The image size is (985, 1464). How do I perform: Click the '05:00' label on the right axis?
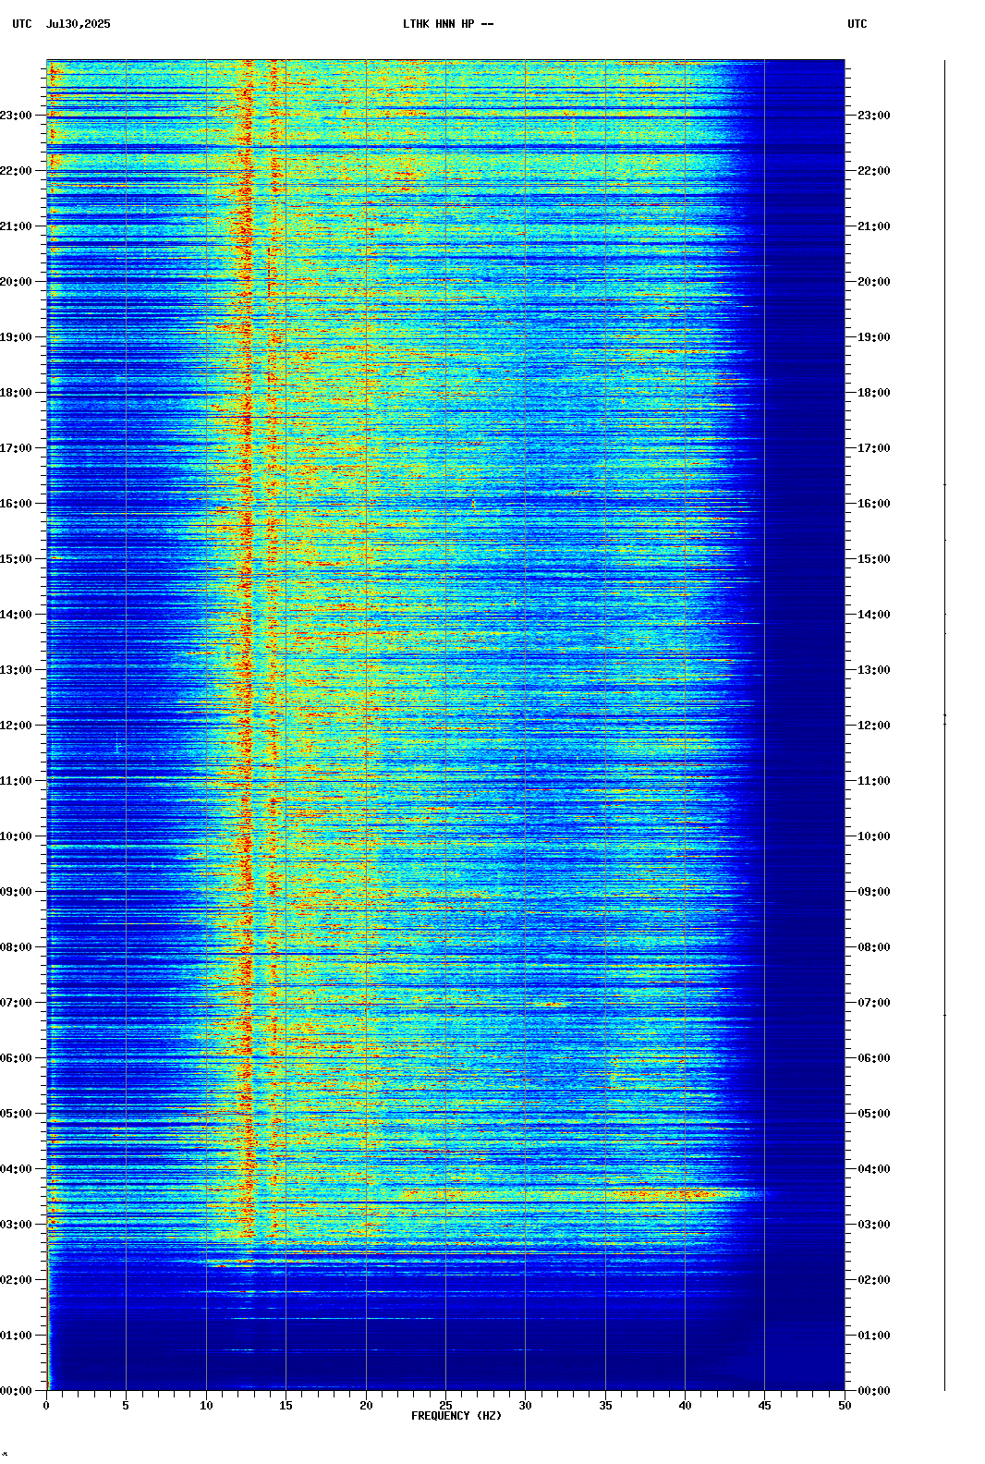[x=874, y=1114]
